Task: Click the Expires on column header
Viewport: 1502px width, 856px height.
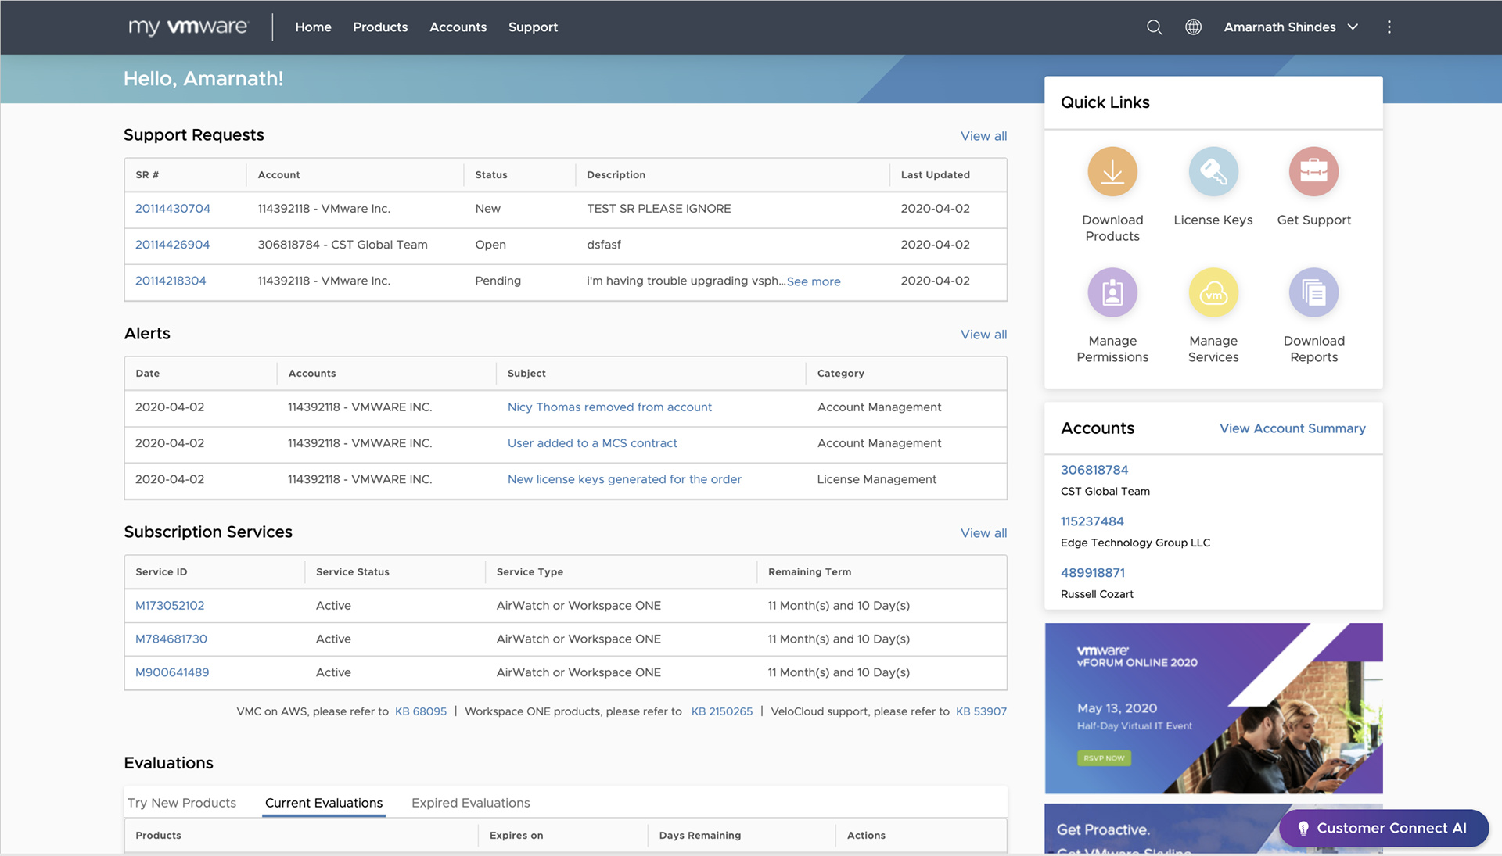Action: click(516, 836)
